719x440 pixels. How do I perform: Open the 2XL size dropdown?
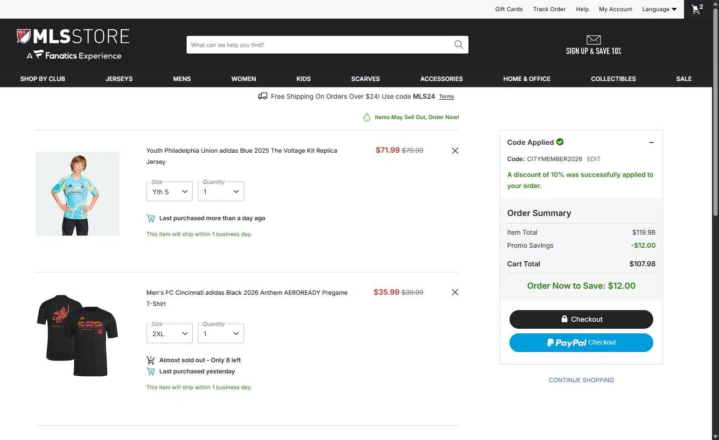pyautogui.click(x=169, y=333)
